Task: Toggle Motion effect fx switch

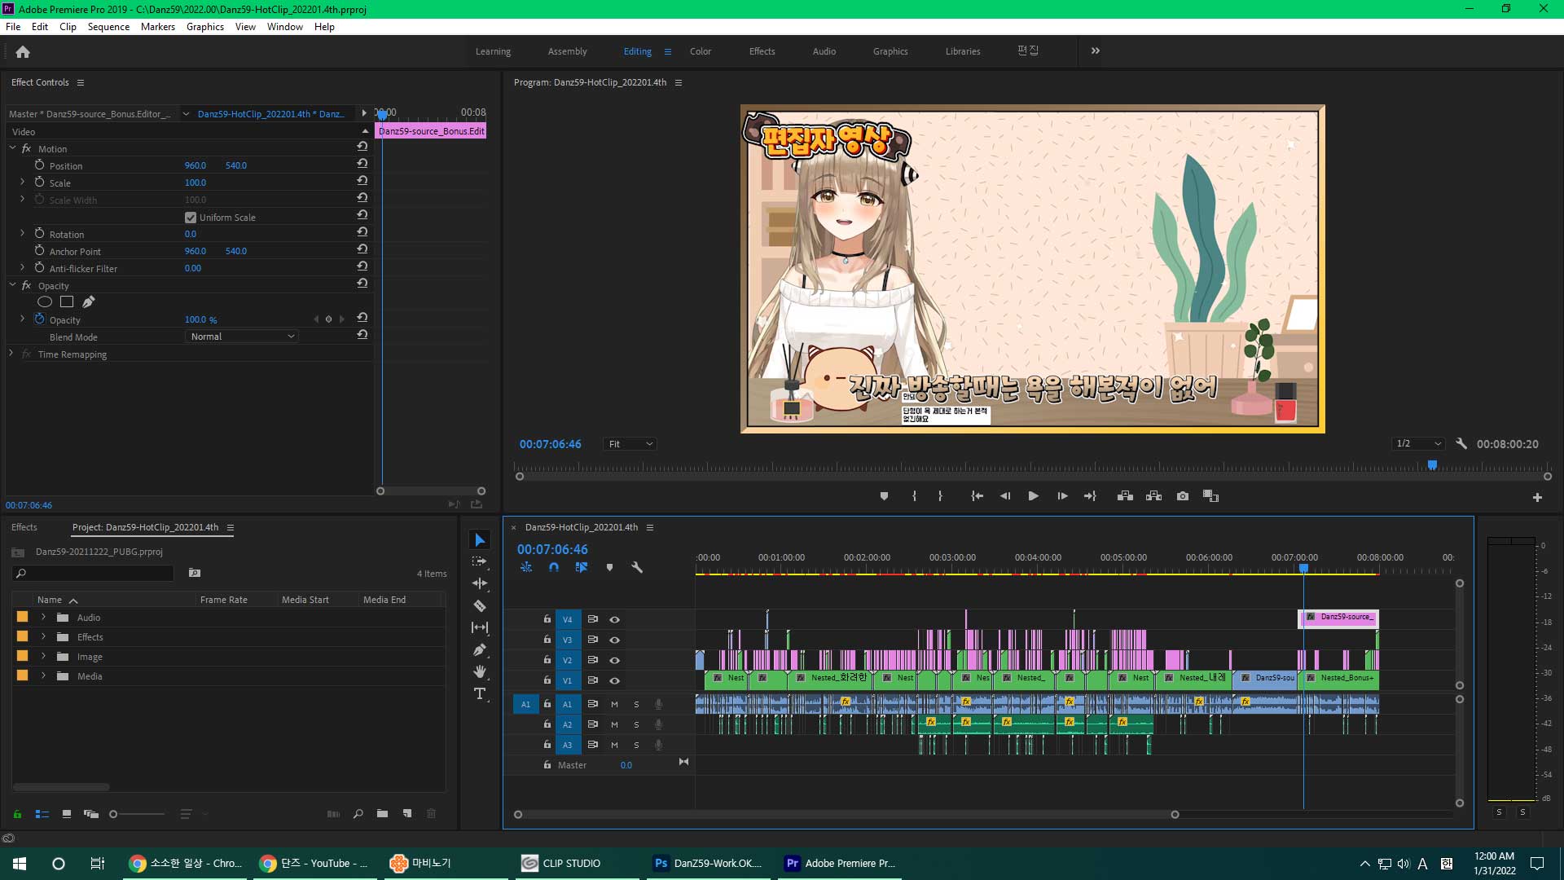Action: 26,148
